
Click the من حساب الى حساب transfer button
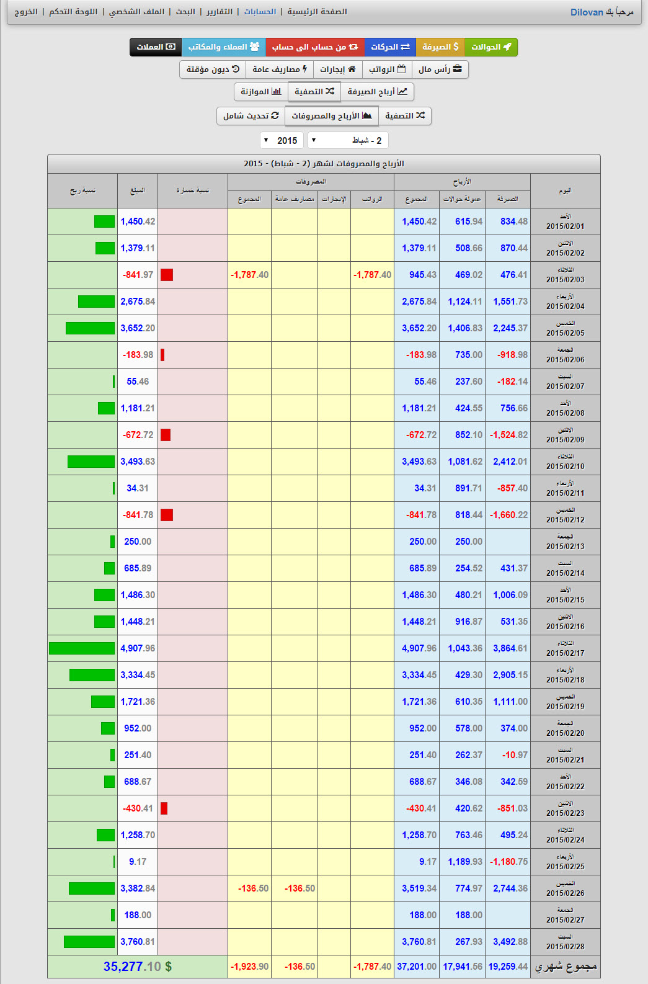coord(315,47)
